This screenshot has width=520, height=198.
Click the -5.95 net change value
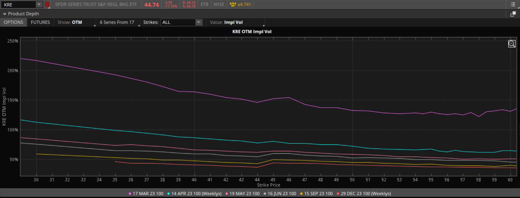[168, 3]
